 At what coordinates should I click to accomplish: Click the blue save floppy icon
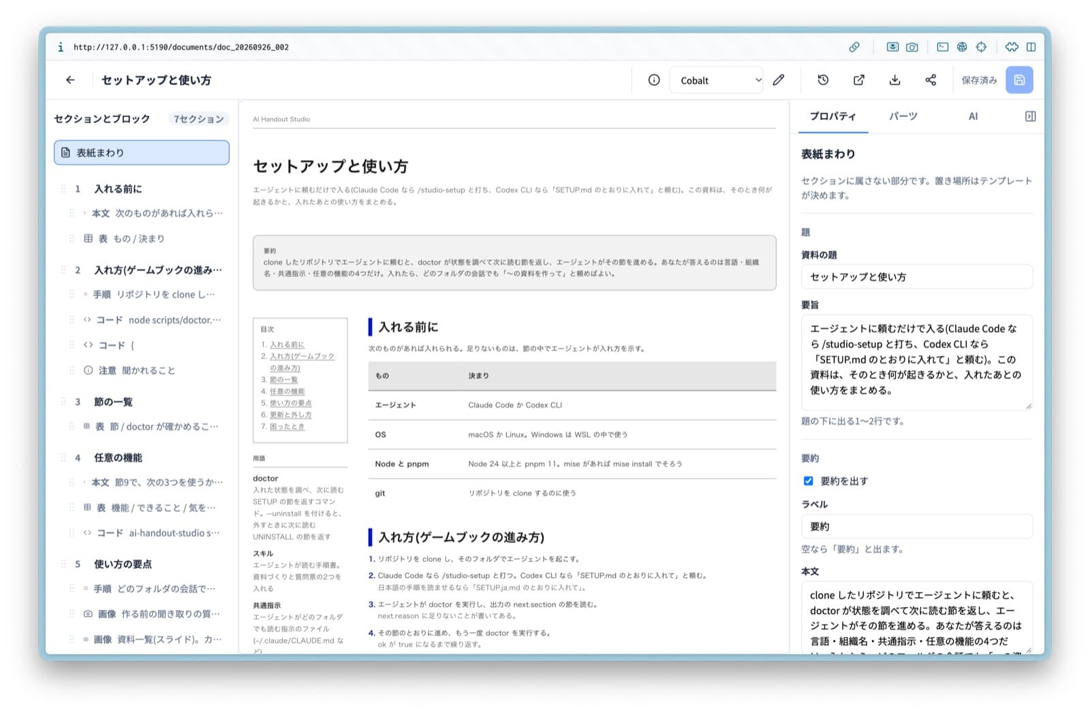pyautogui.click(x=1019, y=80)
